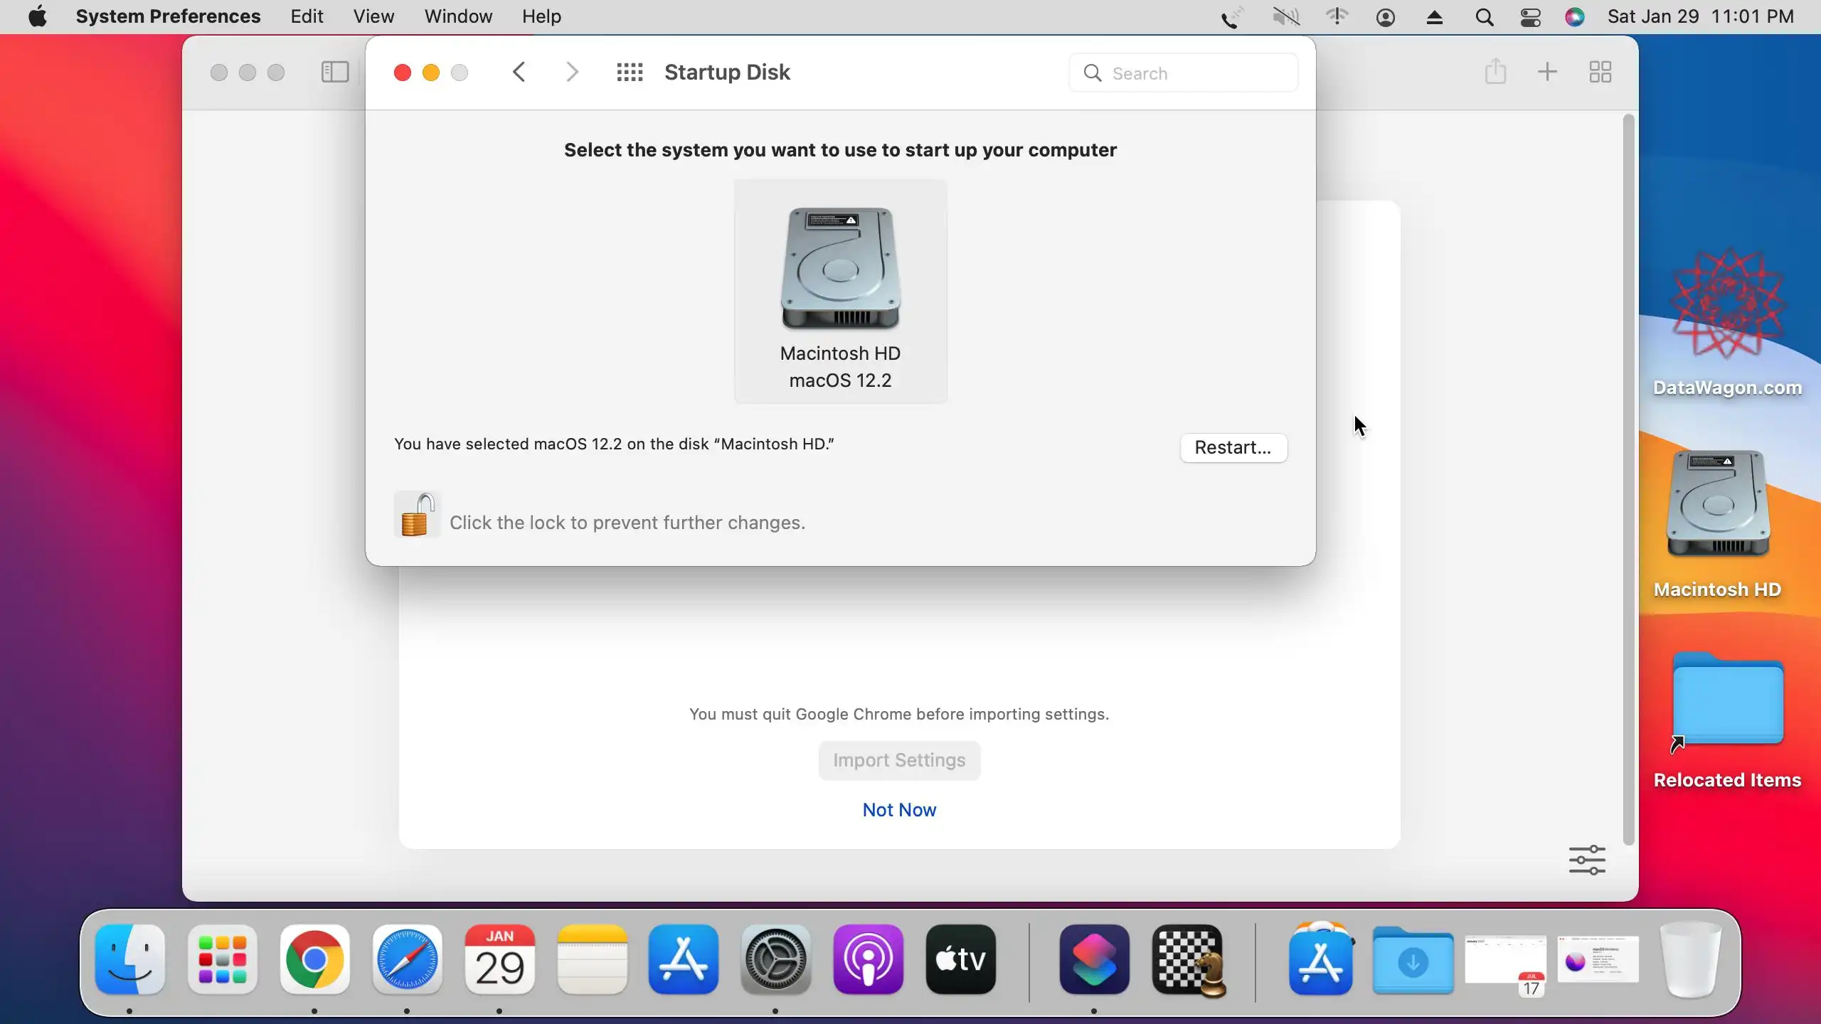Open Safari share button

(1495, 72)
